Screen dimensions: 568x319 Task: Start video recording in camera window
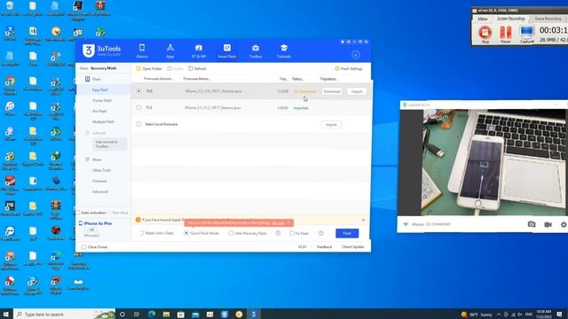pyautogui.click(x=548, y=224)
